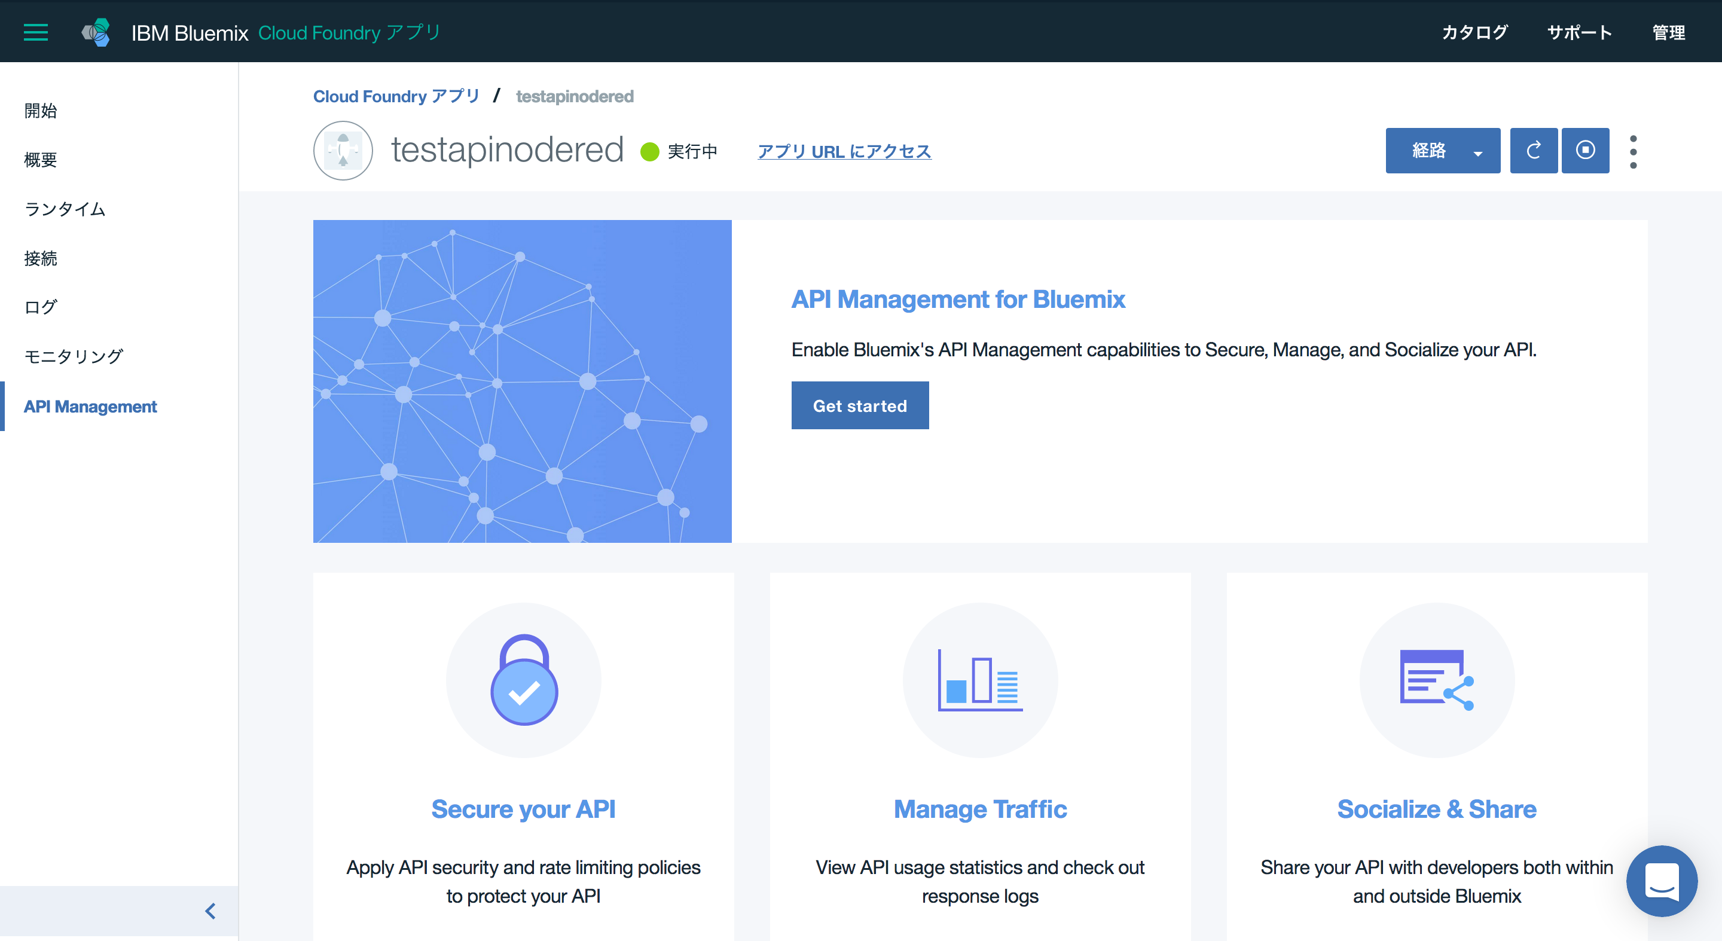Collapse the sidebar with the left chevron
1722x941 pixels.
[210, 911]
